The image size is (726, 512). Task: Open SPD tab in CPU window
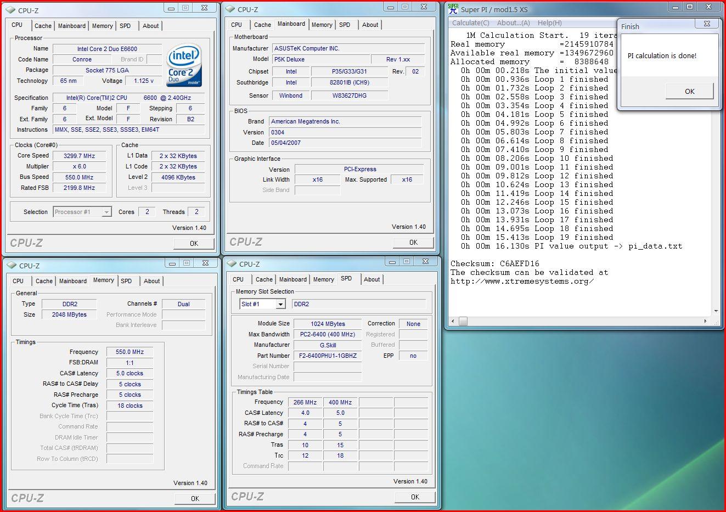tap(125, 26)
